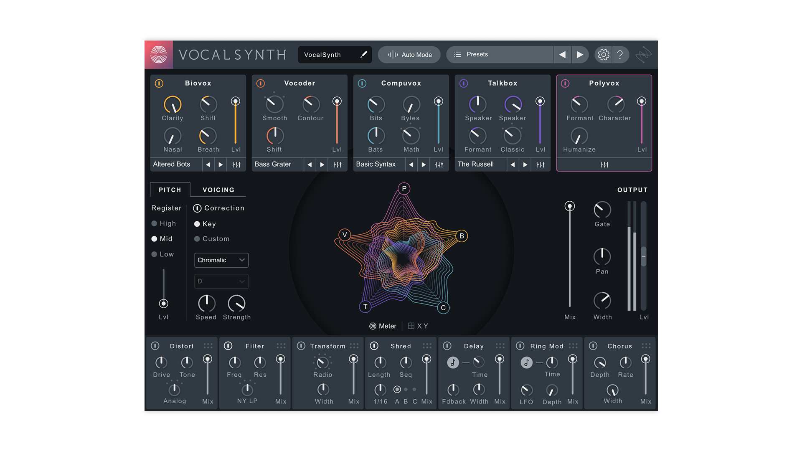The width and height of the screenshot is (802, 451).
Task: Select the High register radio option
Action: 154,223
